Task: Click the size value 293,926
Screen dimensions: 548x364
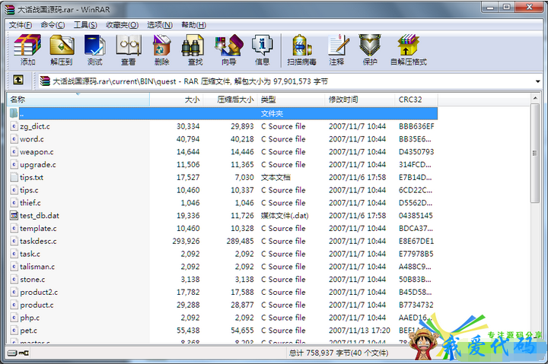Action: (x=186, y=241)
